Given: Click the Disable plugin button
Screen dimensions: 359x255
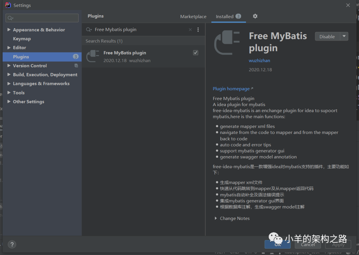Looking at the screenshot, I should [327, 36].
